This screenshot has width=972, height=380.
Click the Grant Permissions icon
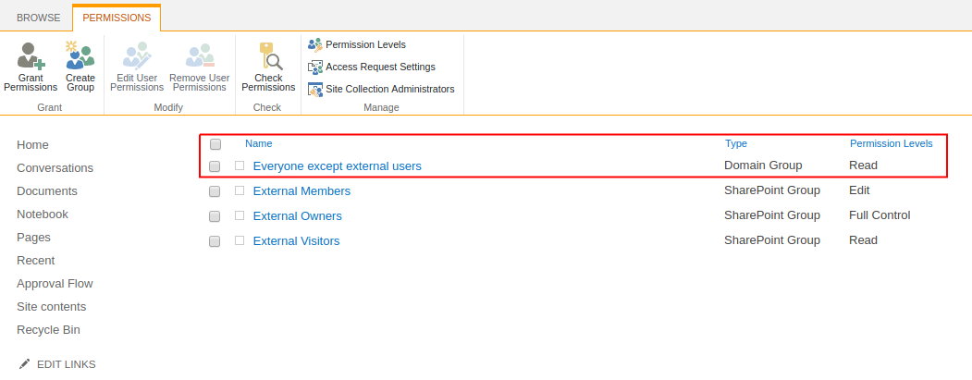pyautogui.click(x=31, y=57)
